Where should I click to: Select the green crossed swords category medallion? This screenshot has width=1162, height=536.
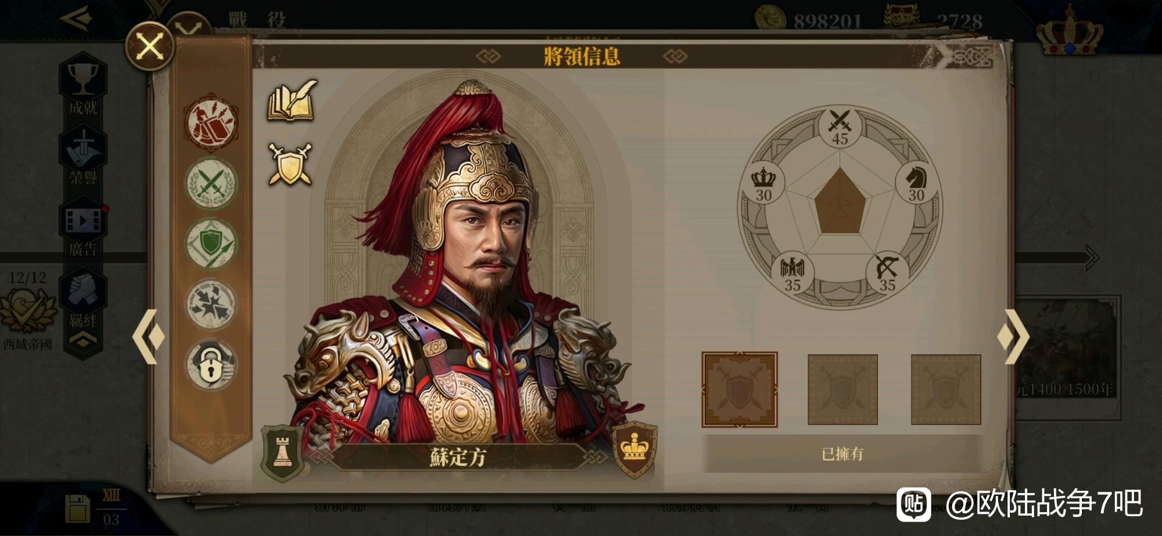click(x=211, y=183)
